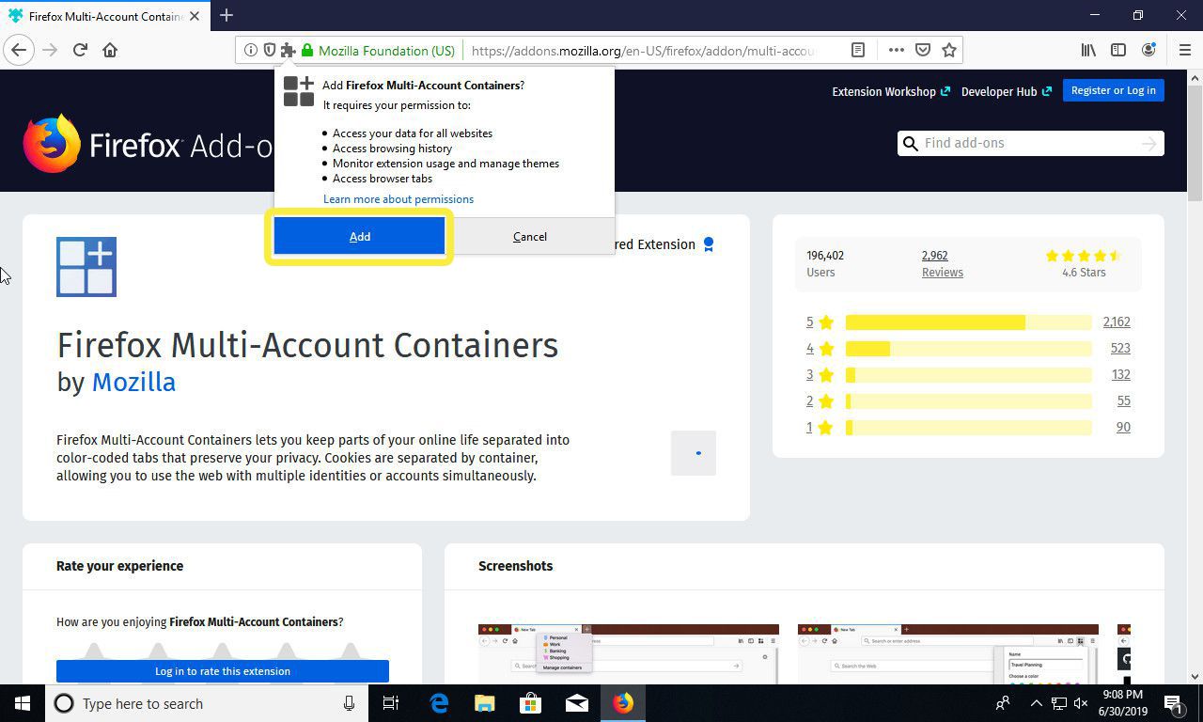
Task: Click the Multi-Account Containers extension icon
Action: coord(86,267)
